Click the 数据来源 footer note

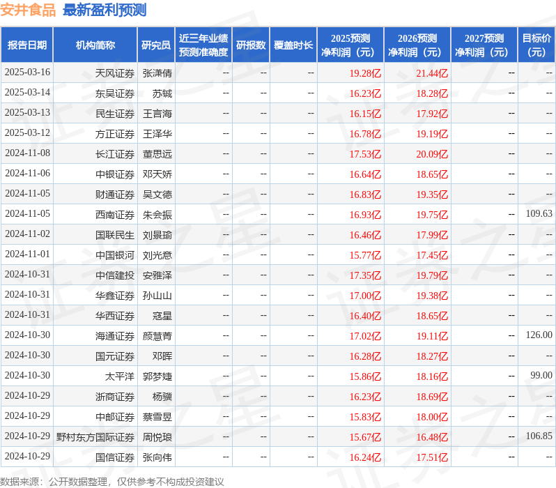112,482
